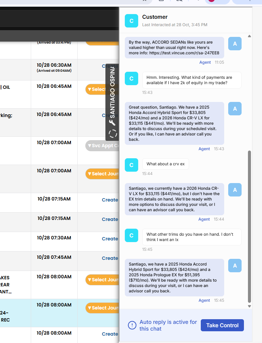This screenshot has width=262, height=343.
Task: Click the info icon beside the Auto reply notice
Action: [132, 325]
